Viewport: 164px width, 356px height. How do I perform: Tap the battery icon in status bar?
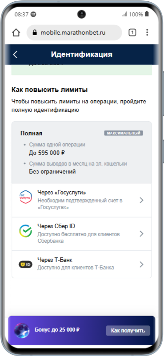(x=147, y=14)
